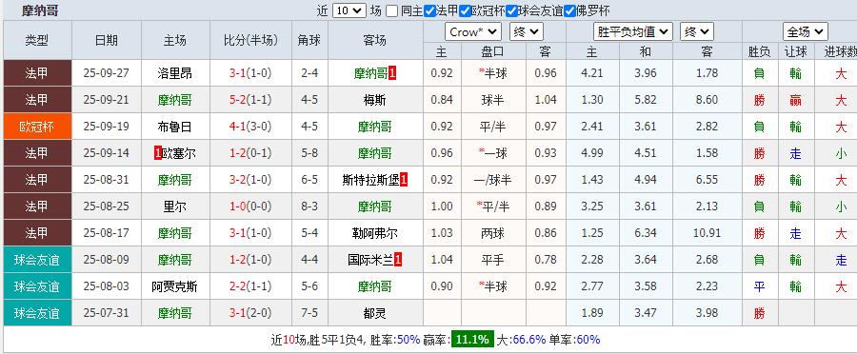This screenshot has width=857, height=354.
Task: Open the 全场 dropdown
Action: pos(805,32)
